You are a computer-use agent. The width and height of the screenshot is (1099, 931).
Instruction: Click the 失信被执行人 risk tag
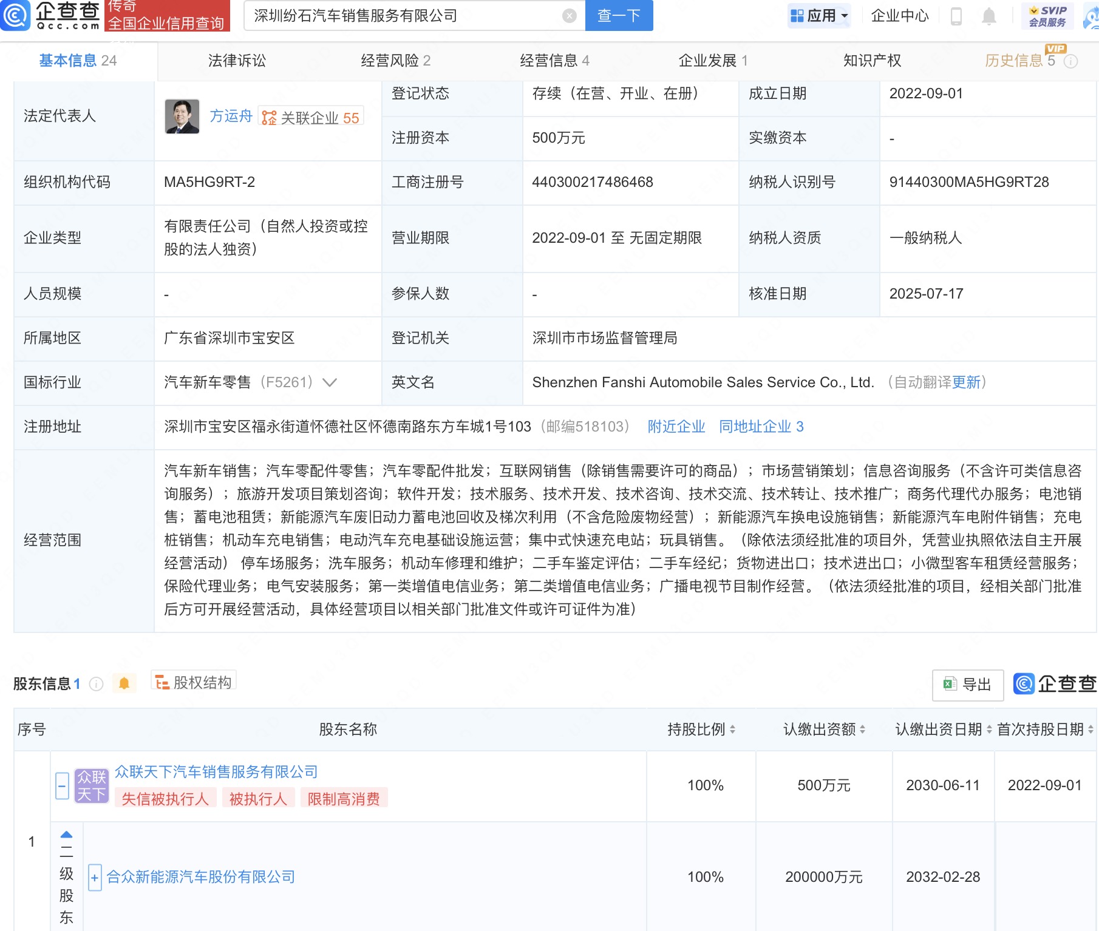coord(165,799)
